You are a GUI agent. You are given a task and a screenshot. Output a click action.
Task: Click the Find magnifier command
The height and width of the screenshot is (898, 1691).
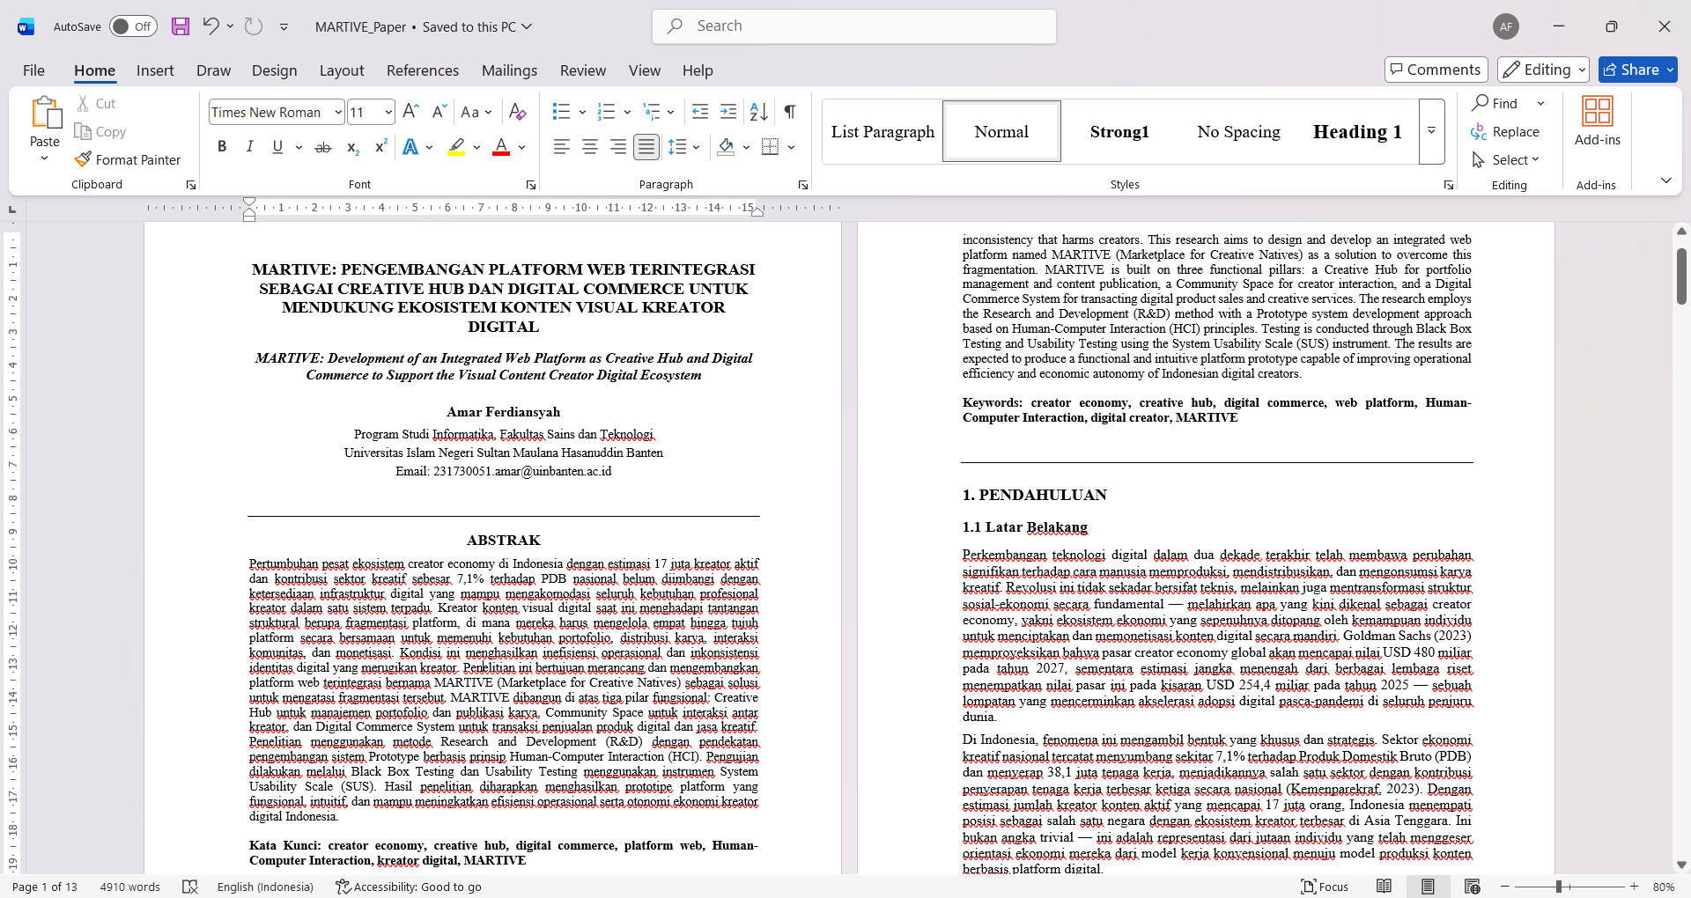coord(1495,103)
